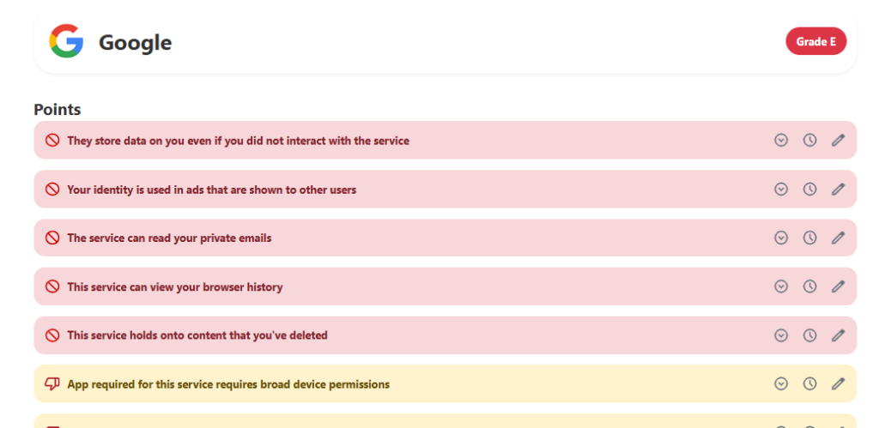Open 'The service can read your private emails' link
The height and width of the screenshot is (428, 879).
[169, 238]
